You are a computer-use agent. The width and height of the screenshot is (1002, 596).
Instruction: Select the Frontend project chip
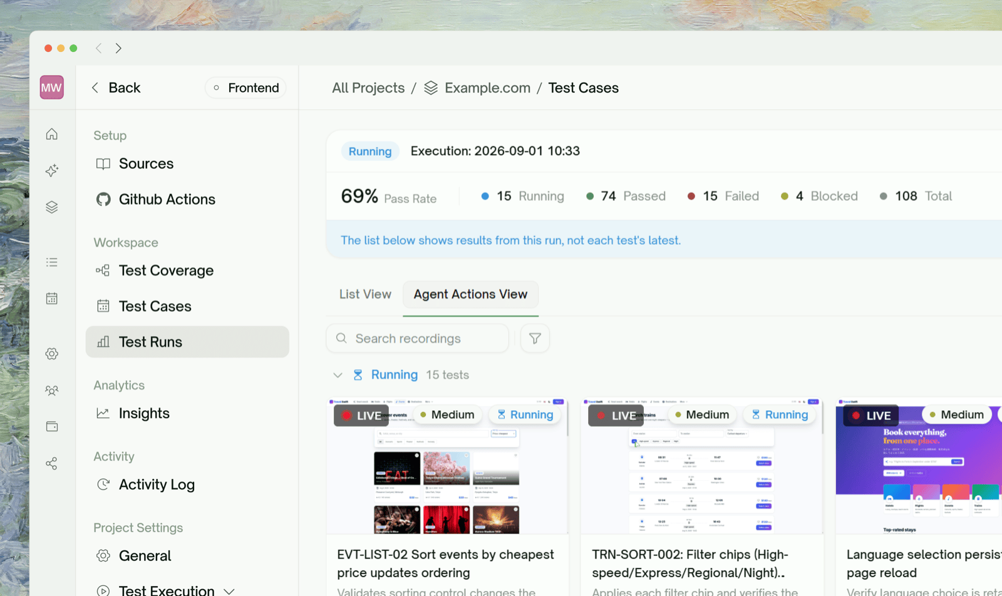[245, 88]
